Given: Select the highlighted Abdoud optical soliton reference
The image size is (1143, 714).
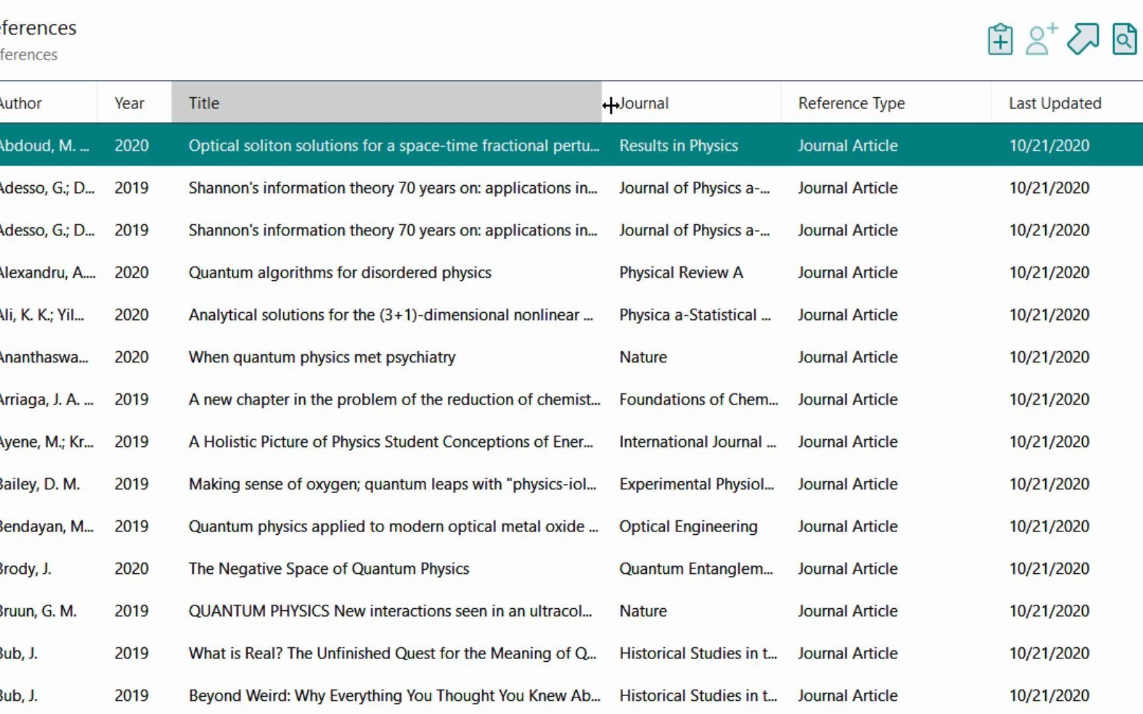Looking at the screenshot, I should tap(393, 145).
